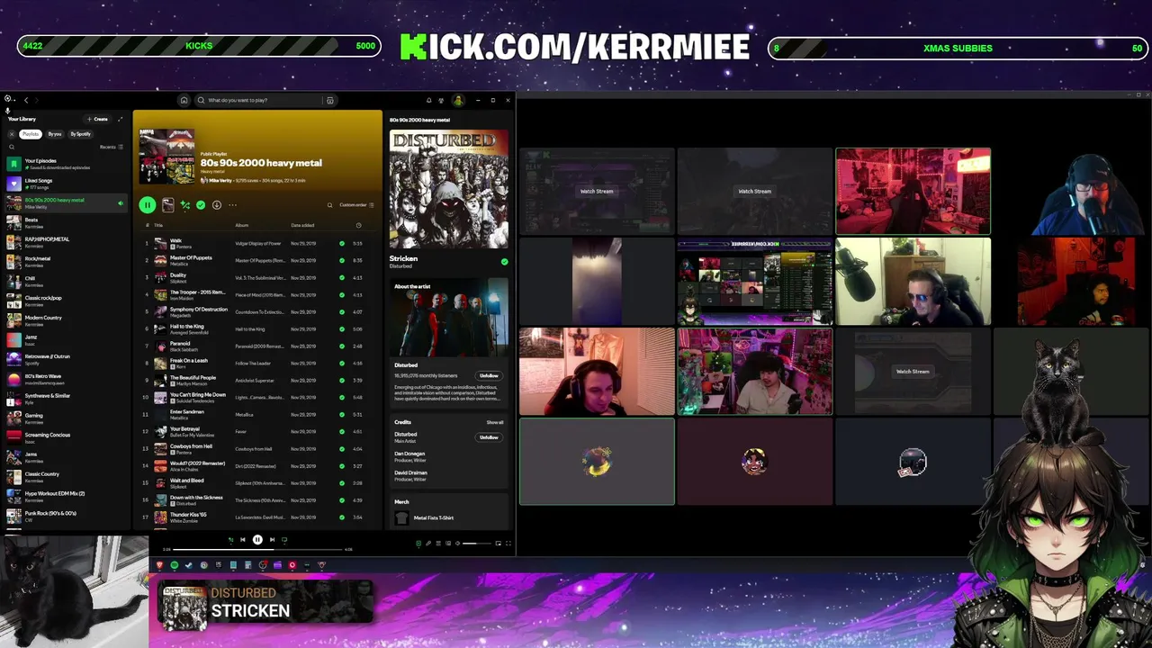The height and width of the screenshot is (648, 1152).
Task: Toggle liked checkmark for Stricken in side panel
Action: pyautogui.click(x=504, y=262)
